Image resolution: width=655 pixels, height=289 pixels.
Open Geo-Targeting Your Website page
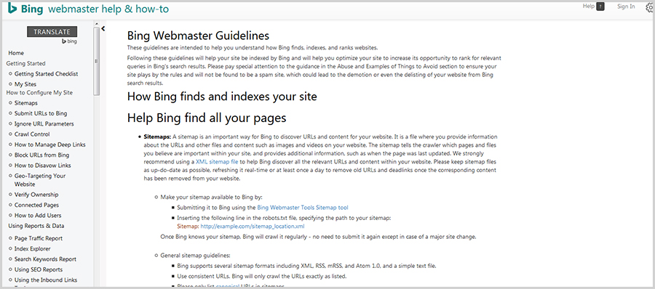(x=40, y=180)
